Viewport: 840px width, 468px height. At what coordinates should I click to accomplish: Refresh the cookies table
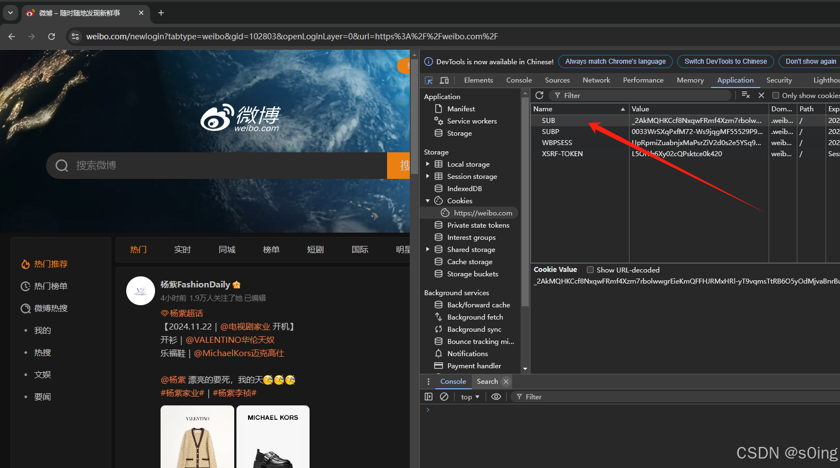click(x=539, y=95)
